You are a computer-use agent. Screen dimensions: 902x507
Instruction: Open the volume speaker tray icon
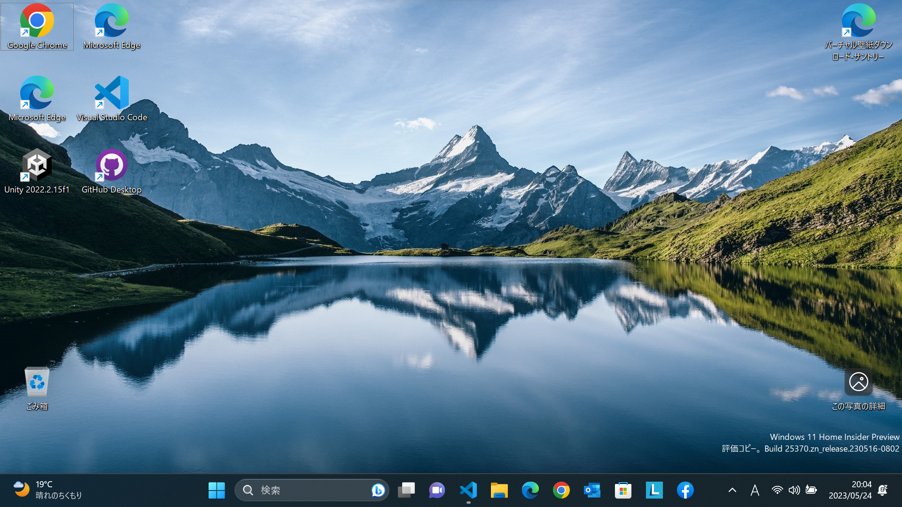pyautogui.click(x=794, y=490)
